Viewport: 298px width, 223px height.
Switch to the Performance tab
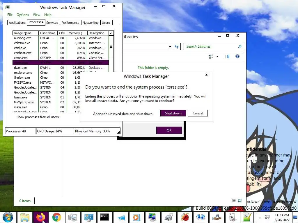pos(70,23)
